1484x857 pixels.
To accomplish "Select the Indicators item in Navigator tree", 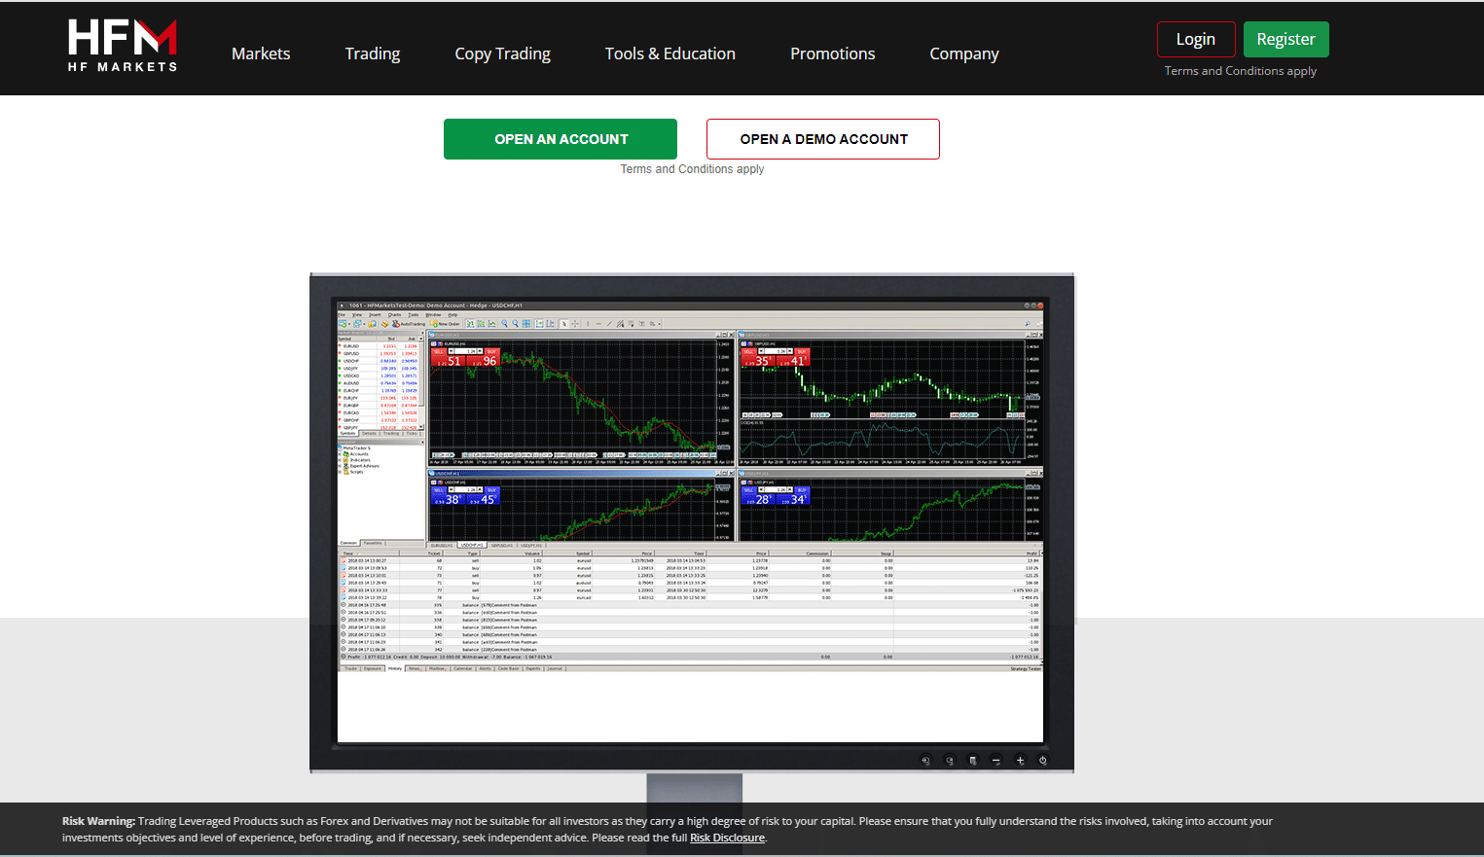I will 360,460.
